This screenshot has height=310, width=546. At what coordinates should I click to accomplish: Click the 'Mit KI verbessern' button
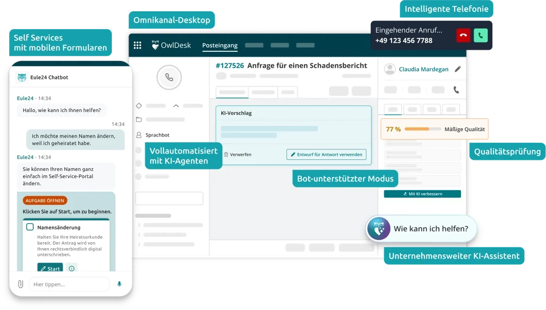click(x=422, y=194)
